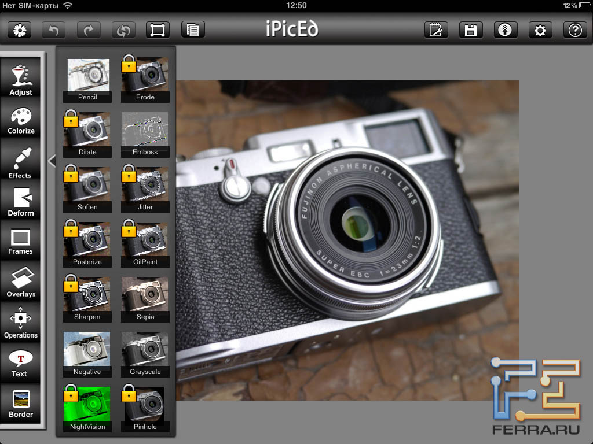Select the crop frame icon
This screenshot has height=444, width=593.
pyautogui.click(x=158, y=30)
